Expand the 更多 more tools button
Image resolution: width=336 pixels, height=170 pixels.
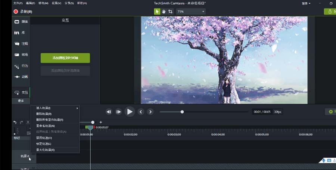[x=21, y=101]
